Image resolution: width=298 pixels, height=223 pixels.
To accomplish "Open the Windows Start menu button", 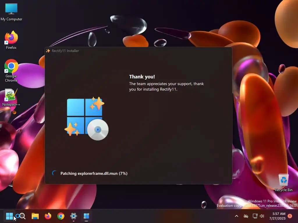I will pyautogui.click(x=9, y=216).
